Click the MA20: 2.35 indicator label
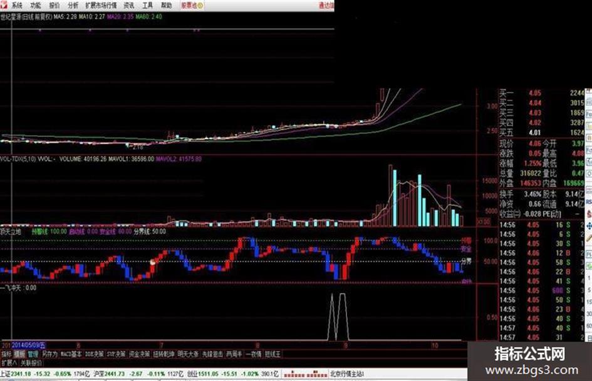The width and height of the screenshot is (592, 381). tap(120, 17)
